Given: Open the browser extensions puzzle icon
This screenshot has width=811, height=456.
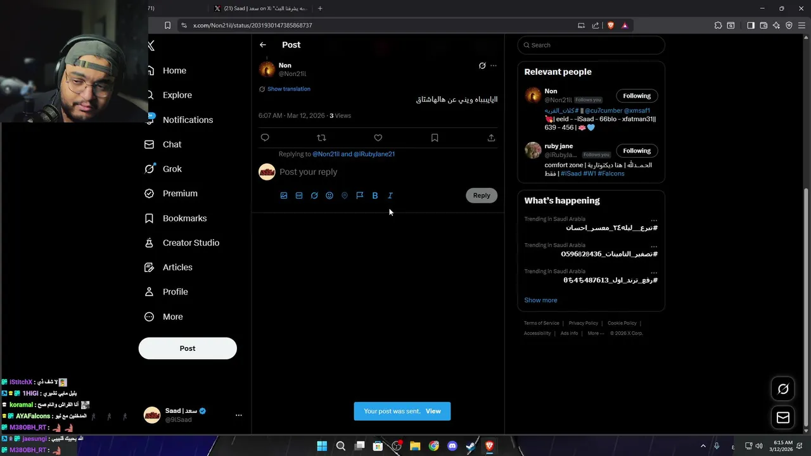Looking at the screenshot, I should click(x=718, y=25).
